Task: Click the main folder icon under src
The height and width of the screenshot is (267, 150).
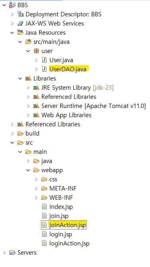Action: [28, 152]
